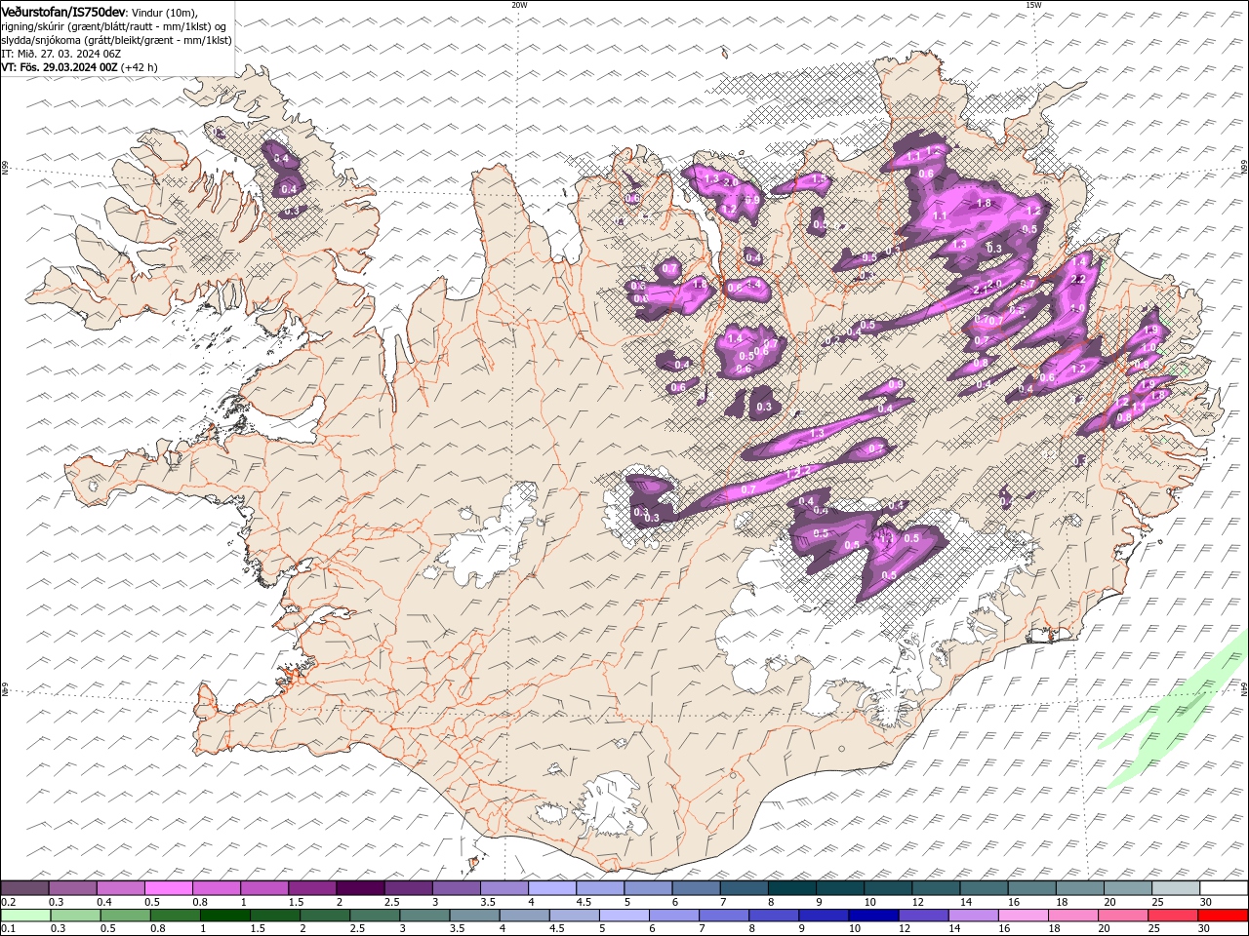Click the 'IT: Mið. 27. 03. 2024 06Z' line
The height and width of the screenshot is (936, 1249).
coord(61,54)
